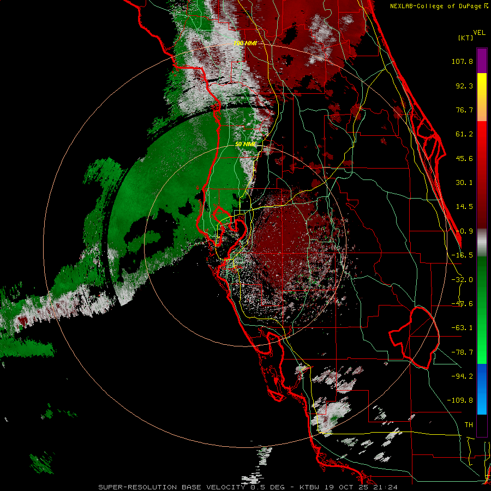
Task: Select the 76.7 velocity scale value
Action: [x=464, y=110]
